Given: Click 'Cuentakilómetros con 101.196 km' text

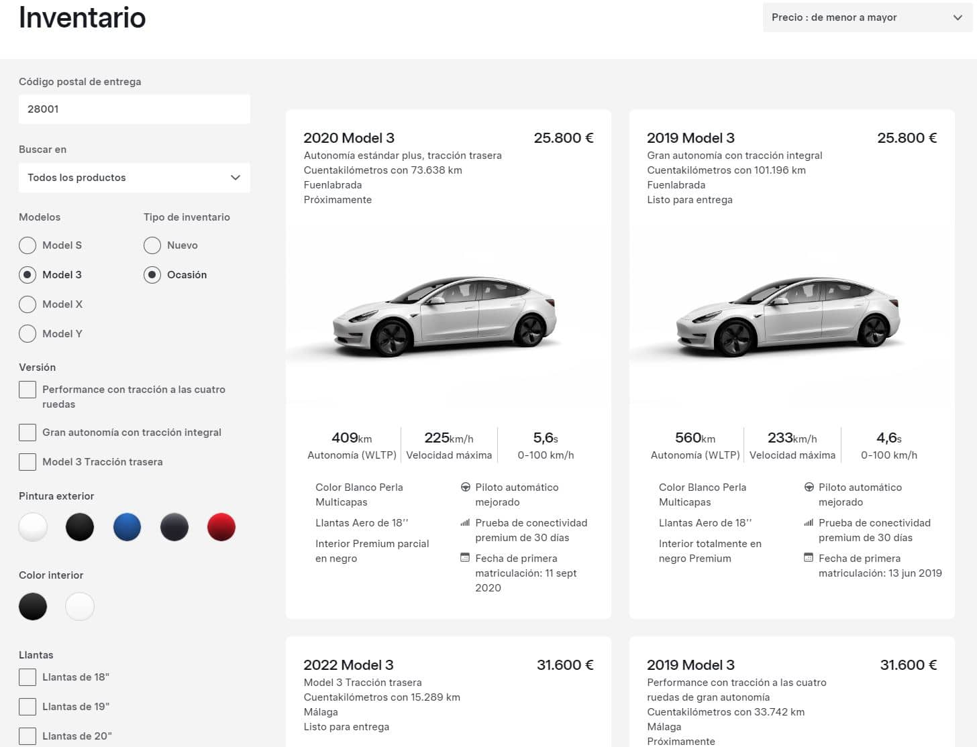Looking at the screenshot, I should (x=727, y=170).
